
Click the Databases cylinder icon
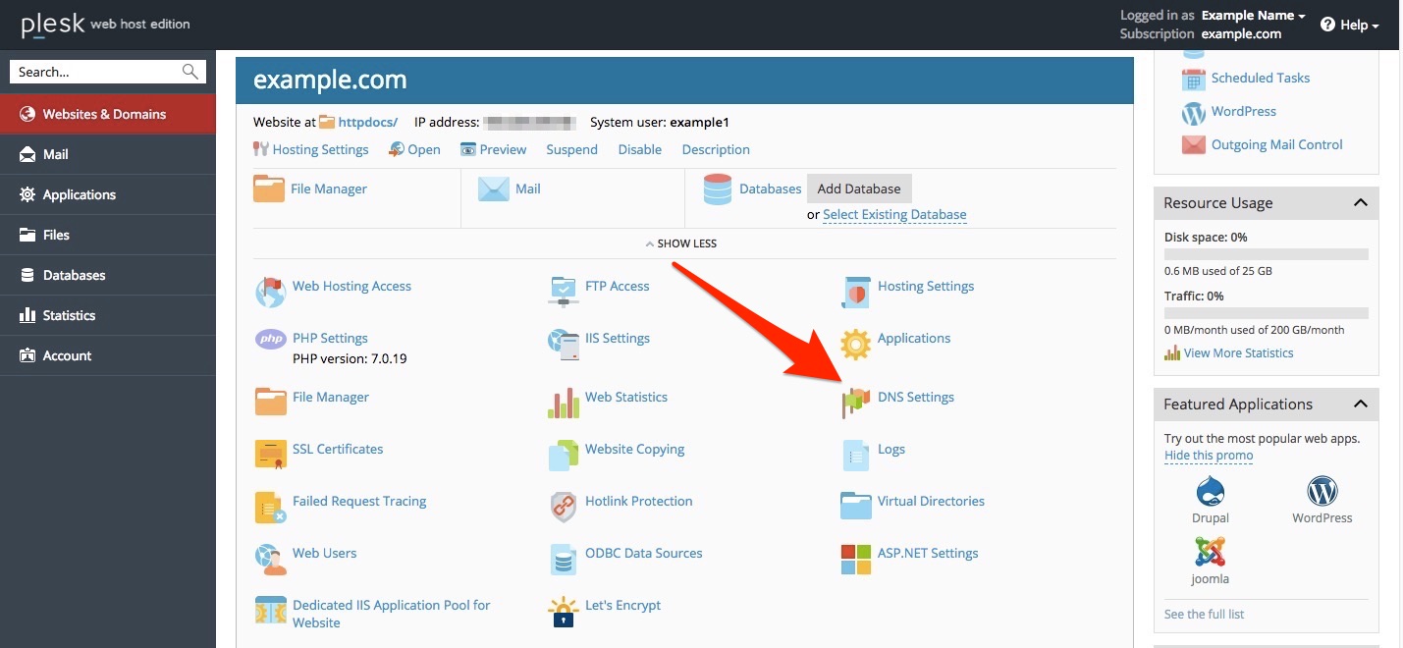point(718,189)
